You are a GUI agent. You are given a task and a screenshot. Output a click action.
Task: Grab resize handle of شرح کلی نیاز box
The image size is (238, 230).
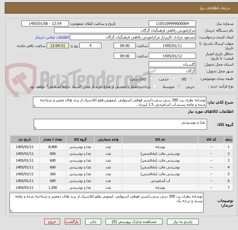point(35,106)
